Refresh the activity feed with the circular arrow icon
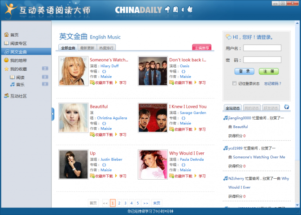 (x=287, y=107)
